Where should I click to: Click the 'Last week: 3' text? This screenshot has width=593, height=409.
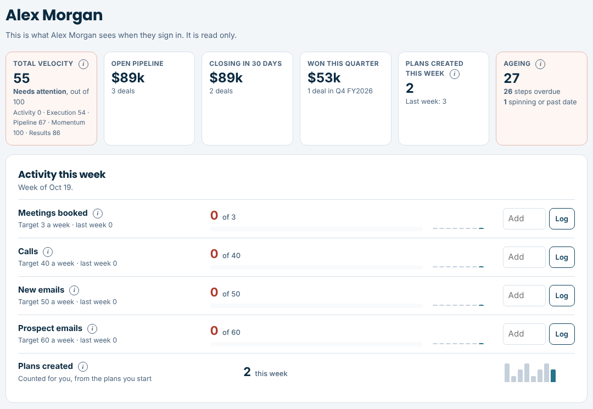(x=426, y=102)
